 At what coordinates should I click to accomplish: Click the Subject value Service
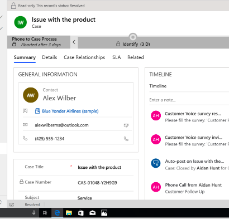click(85, 198)
